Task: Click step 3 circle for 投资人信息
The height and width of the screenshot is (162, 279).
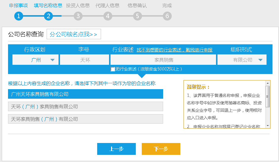Action: [x=78, y=16]
